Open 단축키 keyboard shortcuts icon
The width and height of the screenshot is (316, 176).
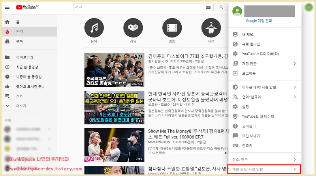click(235, 145)
